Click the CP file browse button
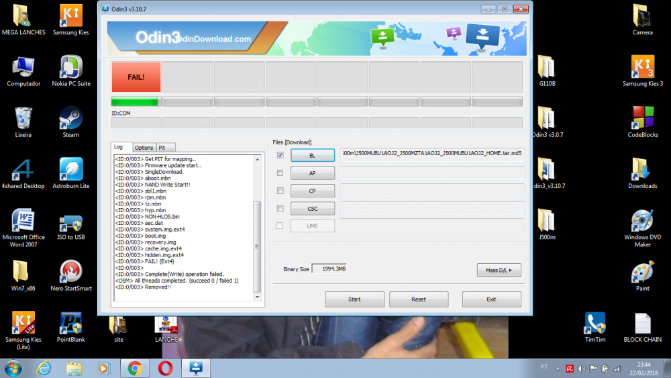 coord(313,191)
